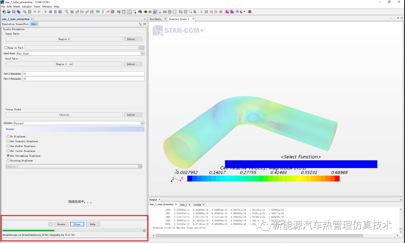Viewport: 405px width, 243px height.
Task: Click the Part V-Resolution input field
Action: click(x=83, y=79)
